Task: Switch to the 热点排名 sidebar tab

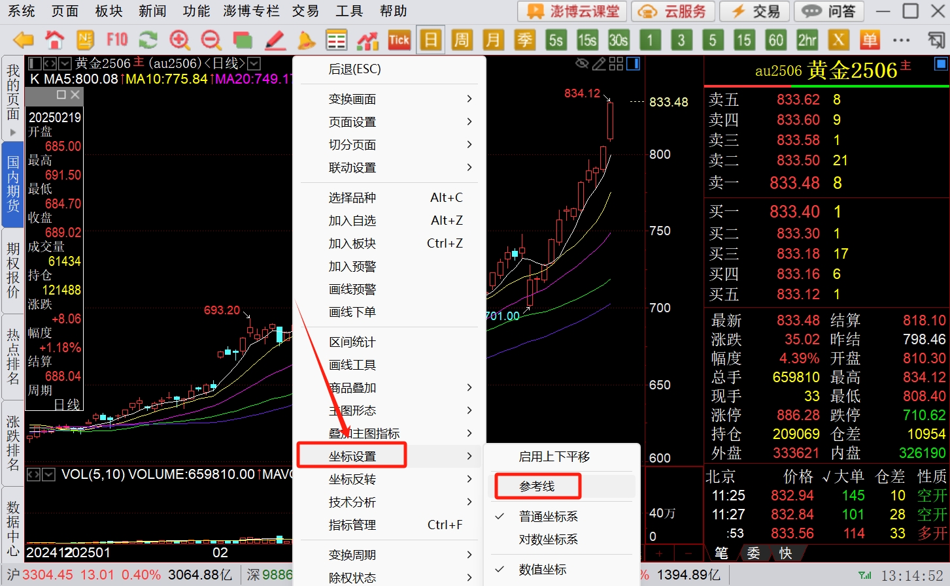Action: [x=13, y=357]
